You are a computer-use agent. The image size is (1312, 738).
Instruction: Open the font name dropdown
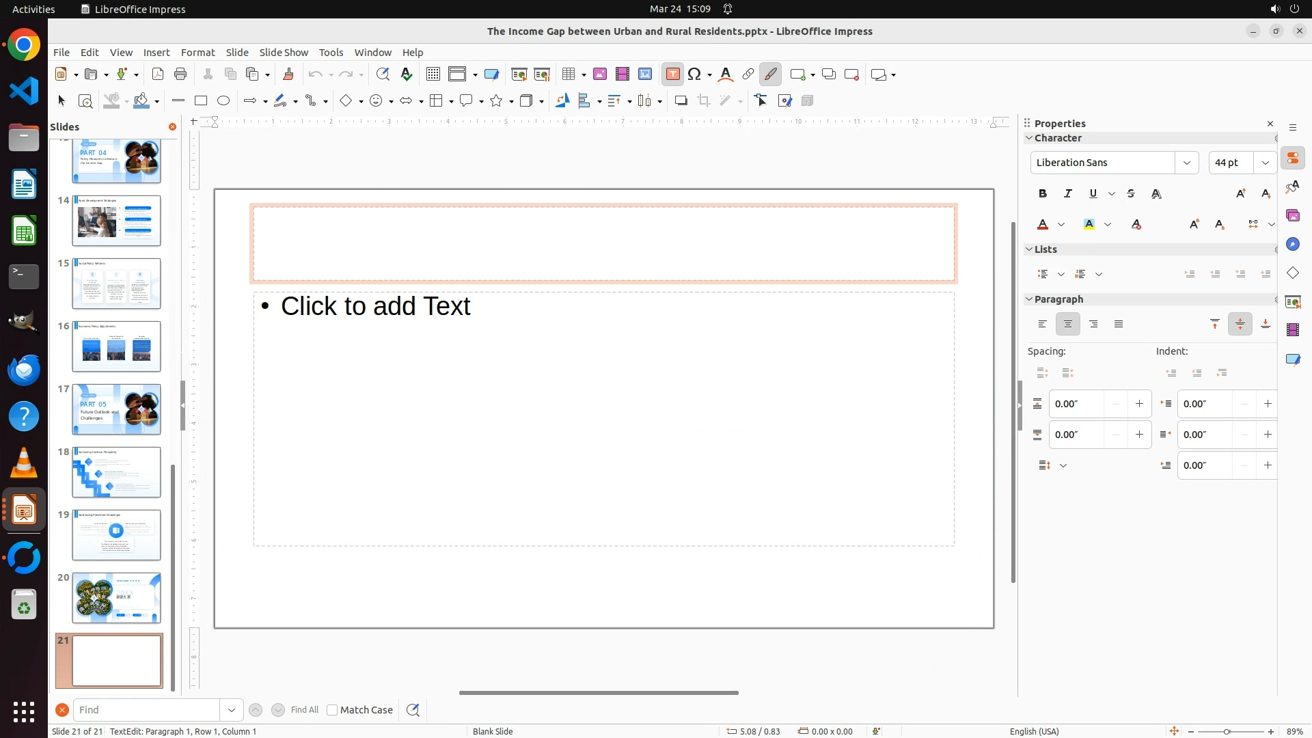pyautogui.click(x=1187, y=163)
